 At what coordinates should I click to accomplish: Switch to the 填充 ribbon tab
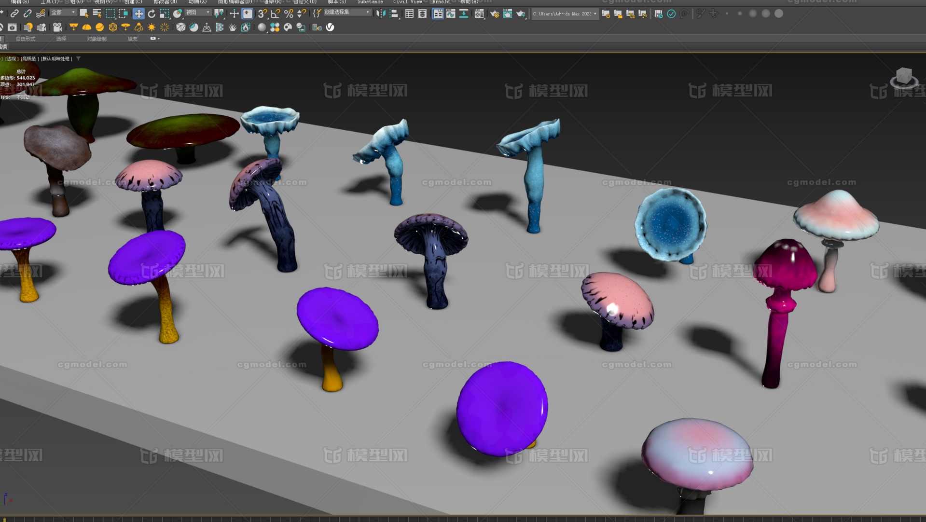click(133, 39)
